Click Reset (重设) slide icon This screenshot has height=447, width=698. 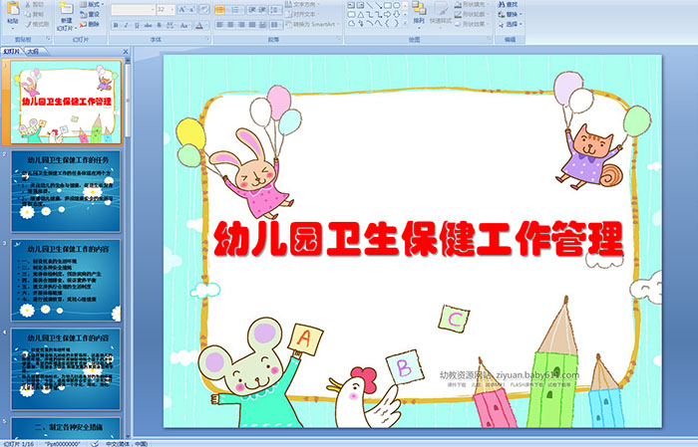[83, 14]
